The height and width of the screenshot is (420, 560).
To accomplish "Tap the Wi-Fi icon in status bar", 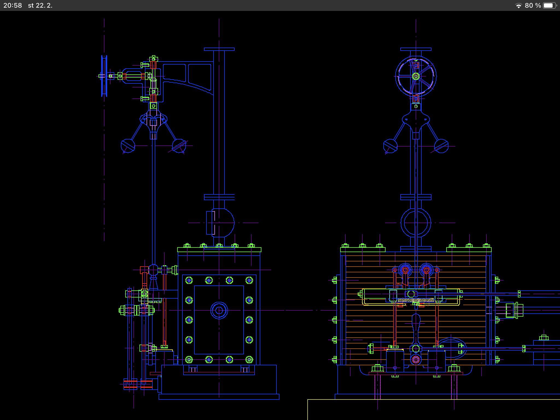I will tap(518, 6).
